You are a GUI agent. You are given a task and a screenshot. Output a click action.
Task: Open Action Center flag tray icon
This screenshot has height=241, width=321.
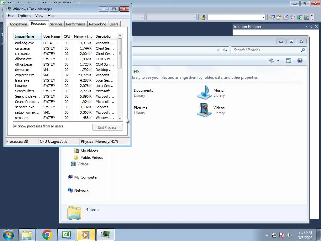pos(282,235)
